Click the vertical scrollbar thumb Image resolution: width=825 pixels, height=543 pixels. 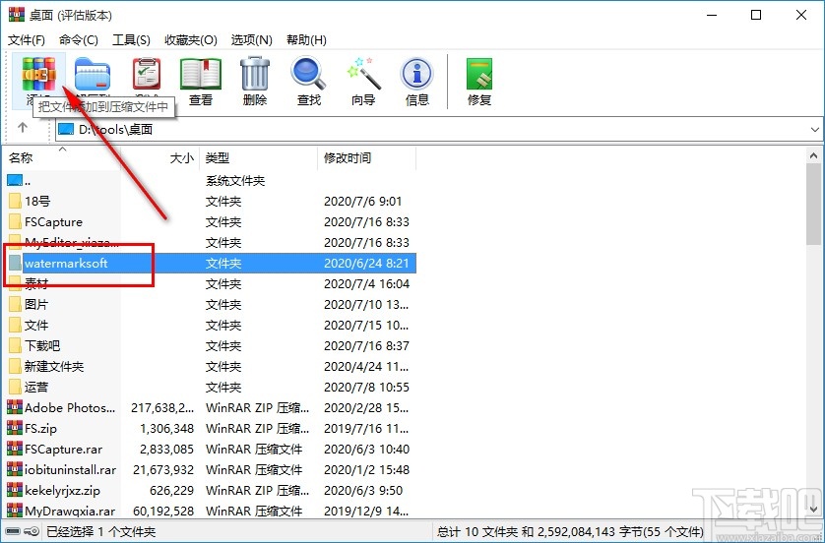(x=814, y=204)
